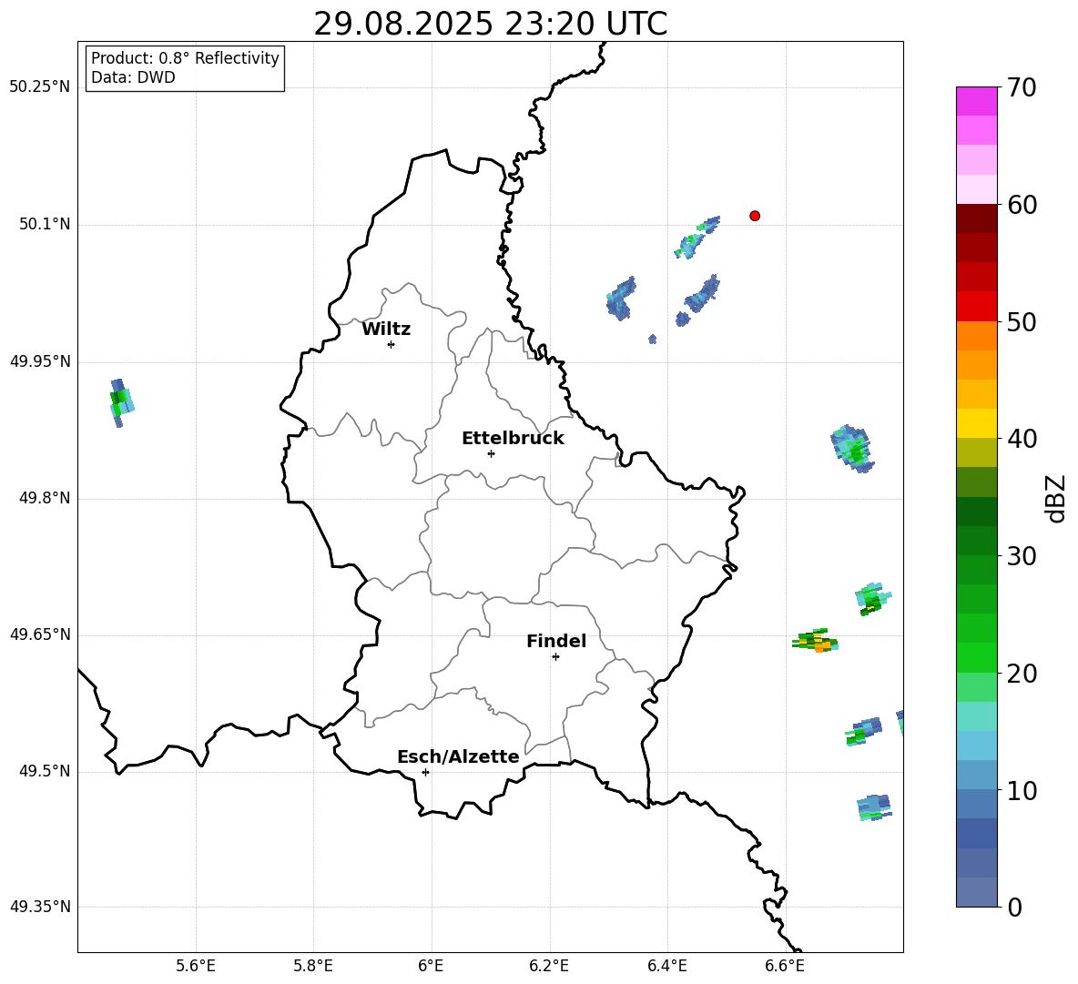
Task: Click the red radar site dot
Action: (x=755, y=216)
